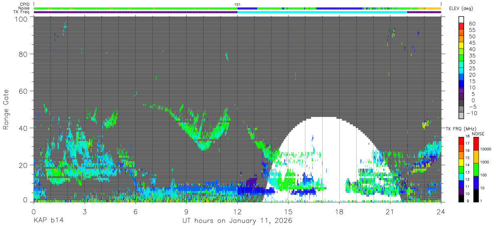Click the 100 tick on Range Gate axis
The image size is (496, 229).
tap(21, 19)
